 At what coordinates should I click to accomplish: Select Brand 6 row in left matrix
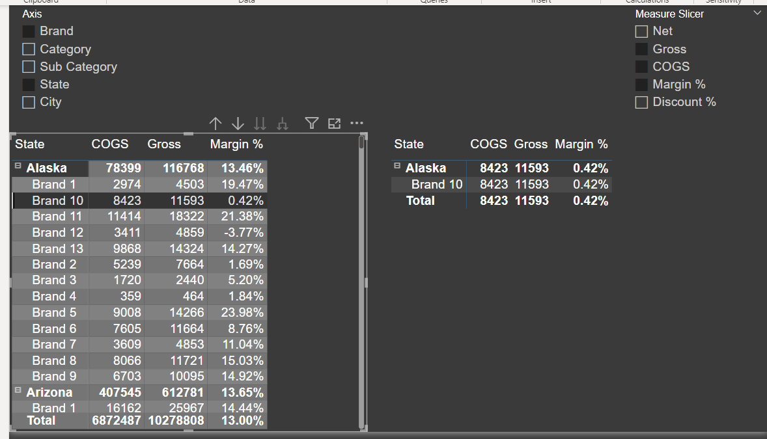[x=139, y=328]
